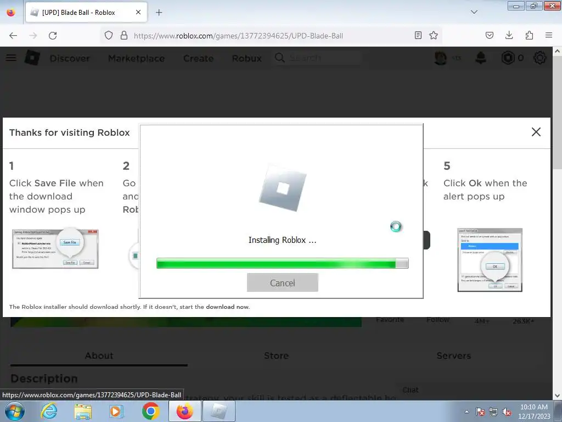
Task: Show hidden system tray icons
Action: point(467,412)
